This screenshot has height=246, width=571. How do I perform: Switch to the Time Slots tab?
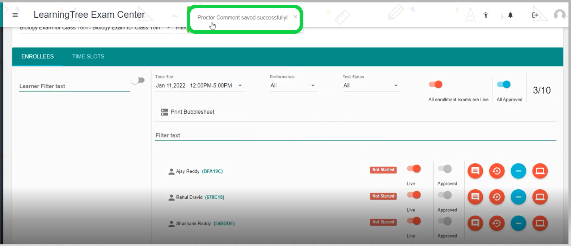click(x=88, y=57)
